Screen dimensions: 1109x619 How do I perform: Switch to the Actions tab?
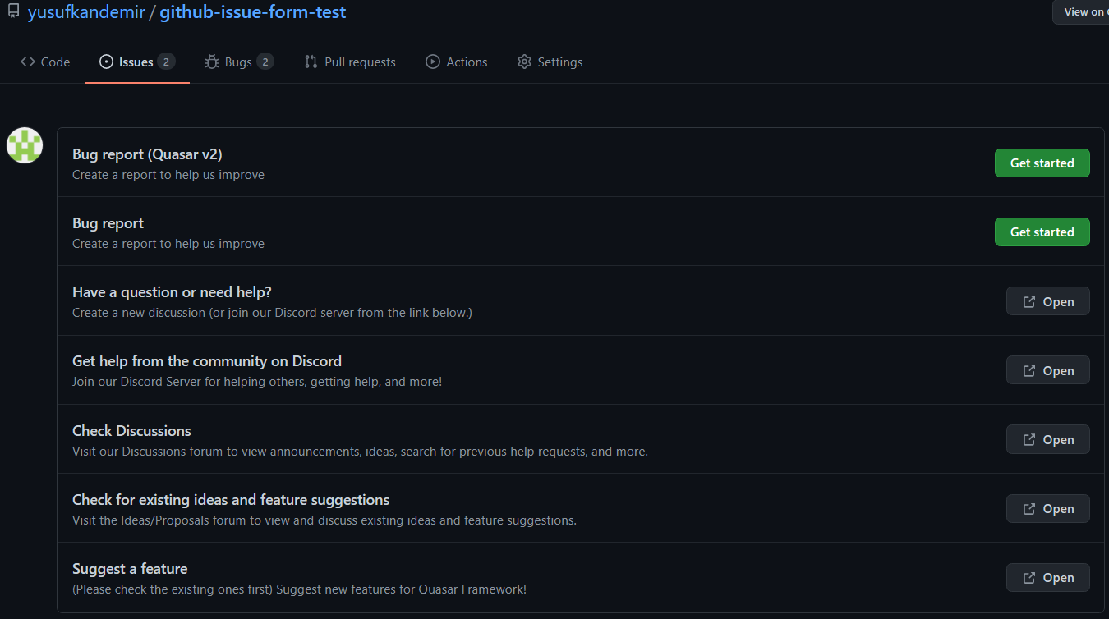(467, 62)
